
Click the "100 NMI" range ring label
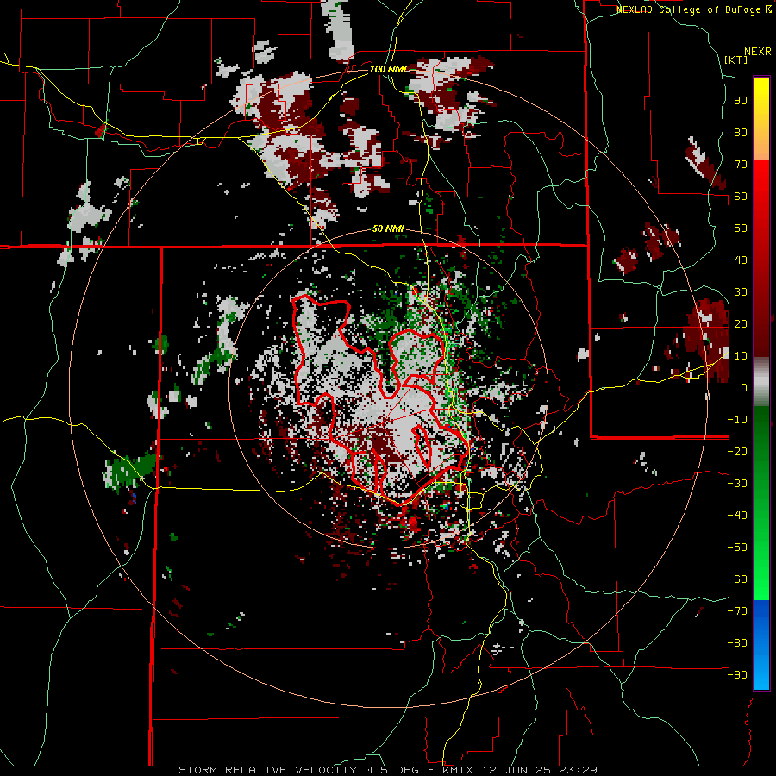tap(389, 69)
